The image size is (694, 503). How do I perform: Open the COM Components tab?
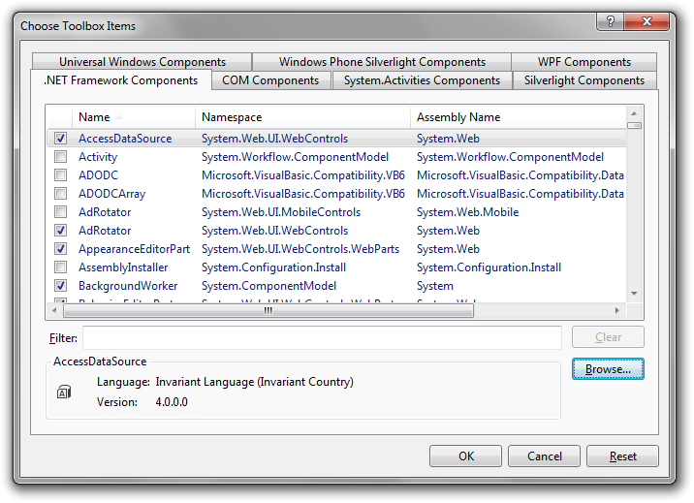click(x=270, y=80)
